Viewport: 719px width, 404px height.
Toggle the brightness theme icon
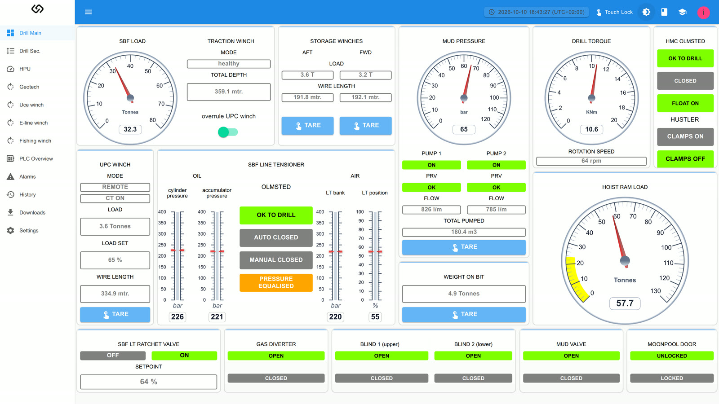point(646,12)
